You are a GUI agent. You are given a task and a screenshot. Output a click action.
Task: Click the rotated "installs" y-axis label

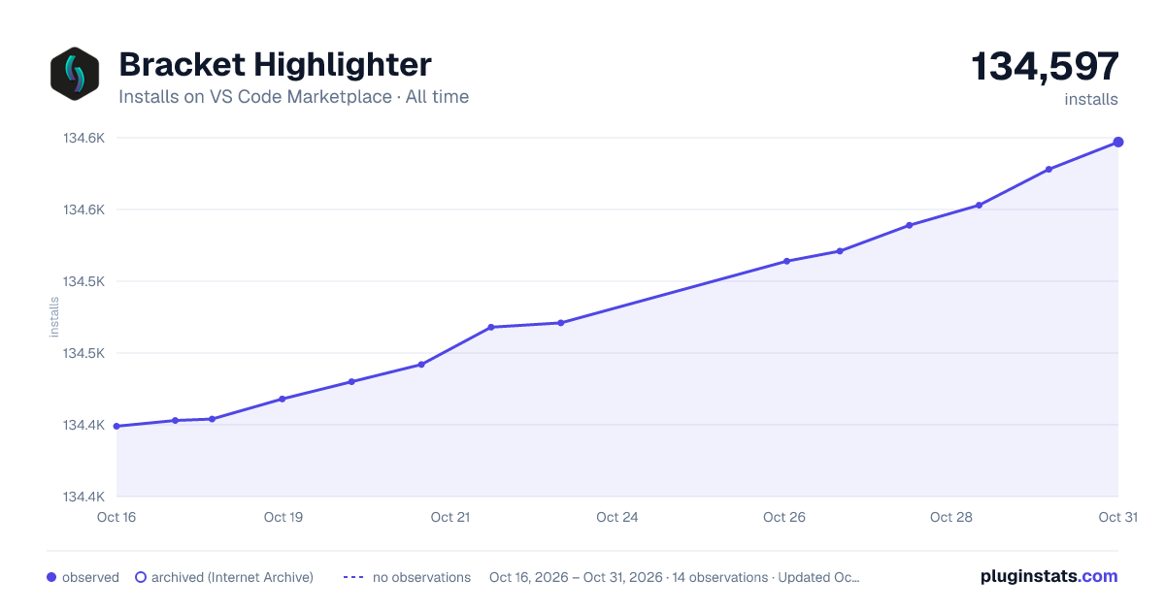[x=54, y=317]
